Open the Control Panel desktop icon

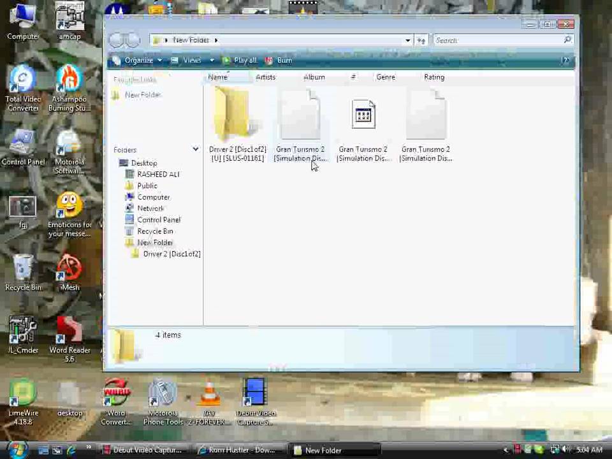coord(23,147)
